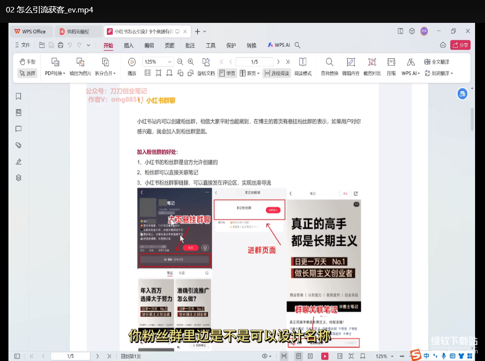Viewport: 485px width, 361px height.
Task: Activate the 选择 selection tool
Action: click(27, 73)
